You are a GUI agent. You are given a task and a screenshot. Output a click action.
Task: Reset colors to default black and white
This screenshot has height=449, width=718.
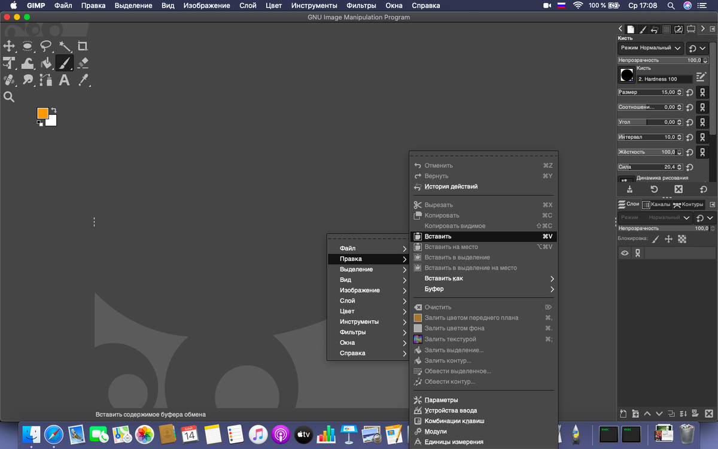tap(39, 123)
